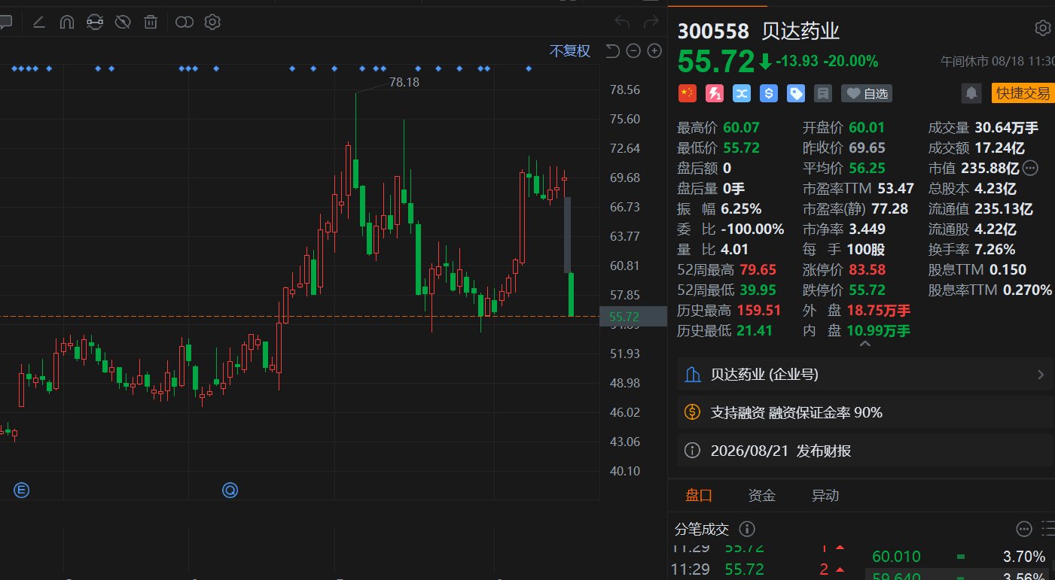Collapse the quote details with the up chevron

[864, 344]
